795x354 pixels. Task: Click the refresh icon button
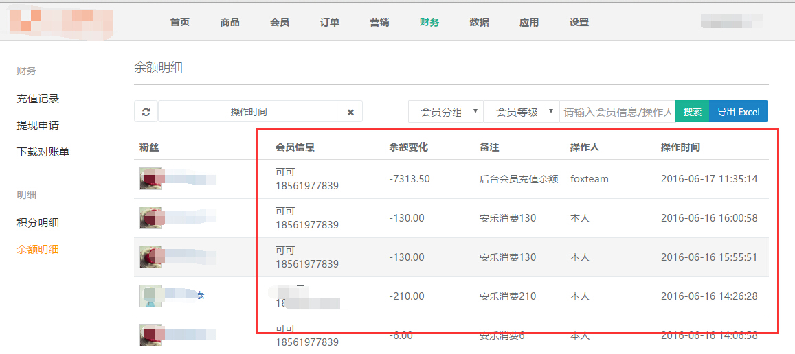[146, 111]
